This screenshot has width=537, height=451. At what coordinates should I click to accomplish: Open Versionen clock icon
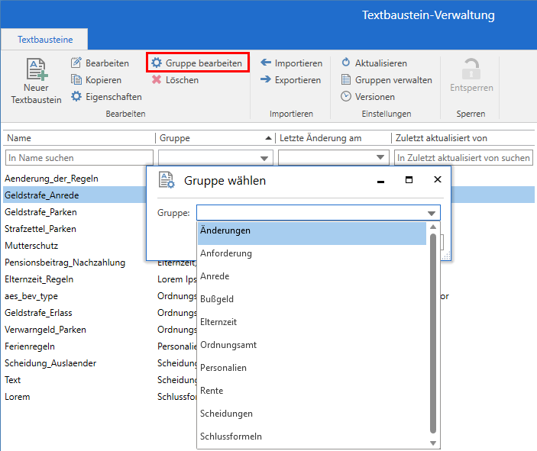tap(346, 97)
